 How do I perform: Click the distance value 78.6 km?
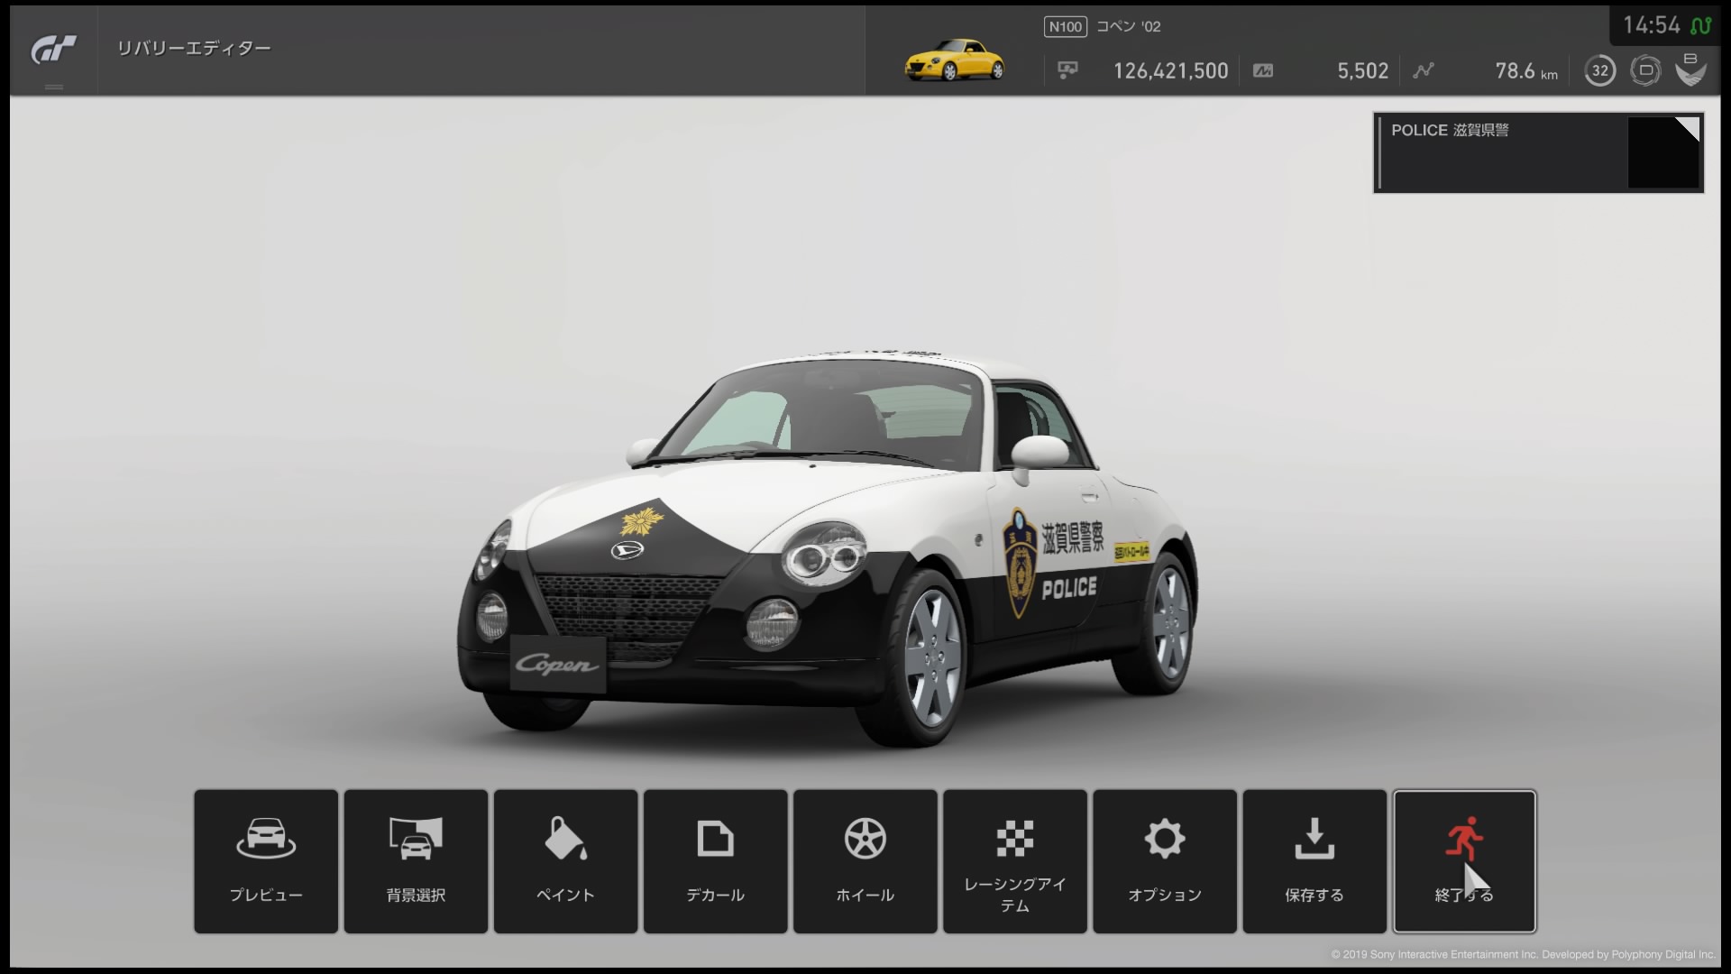coord(1526,70)
